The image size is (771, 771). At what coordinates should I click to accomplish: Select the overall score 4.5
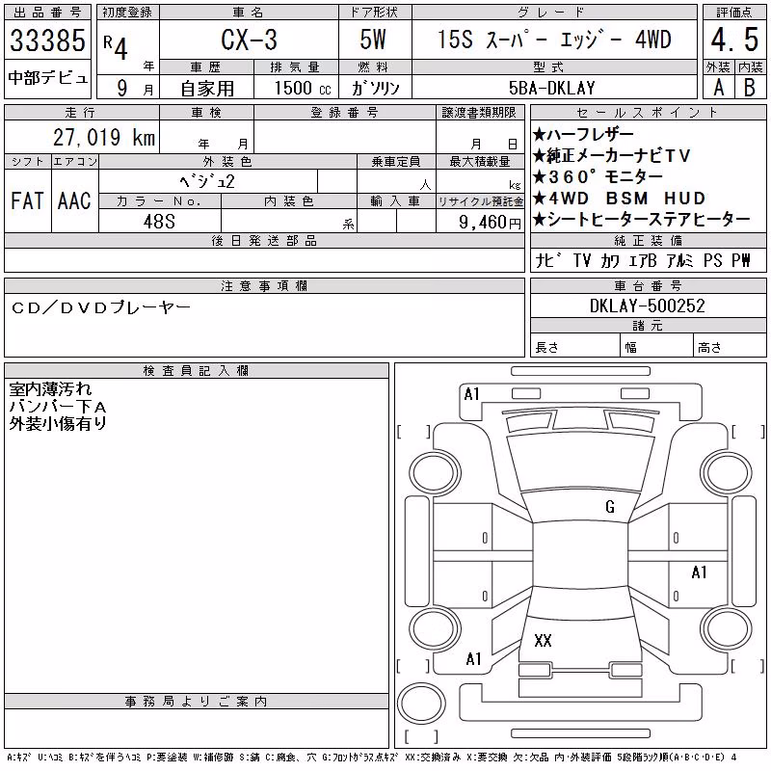click(734, 40)
